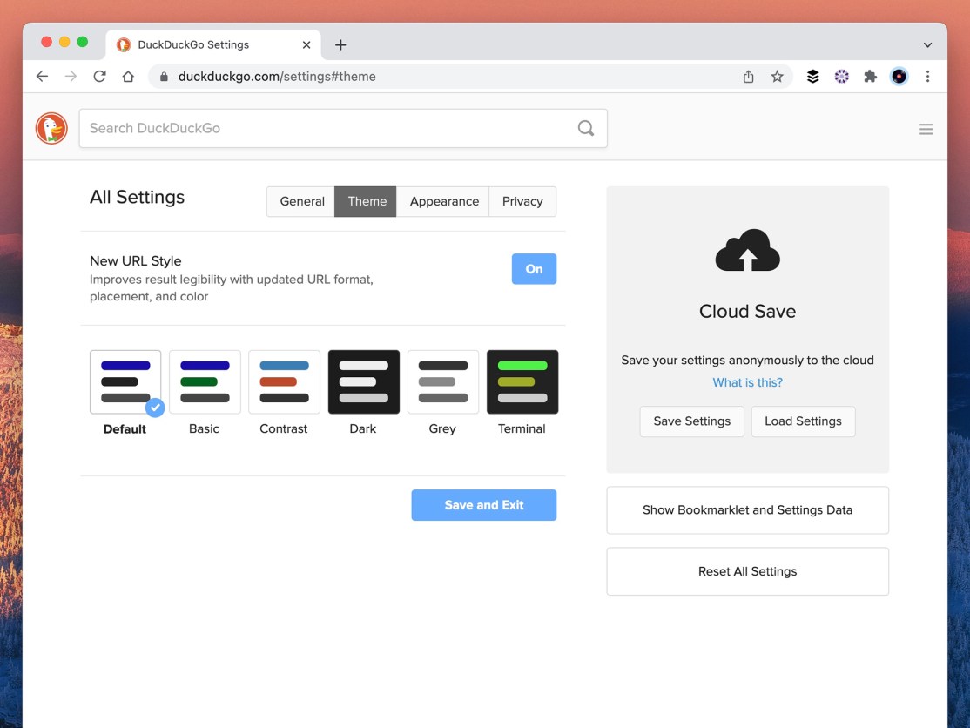Viewport: 970px width, 728px height.
Task: Click the share icon in the address bar
Action: click(x=748, y=76)
